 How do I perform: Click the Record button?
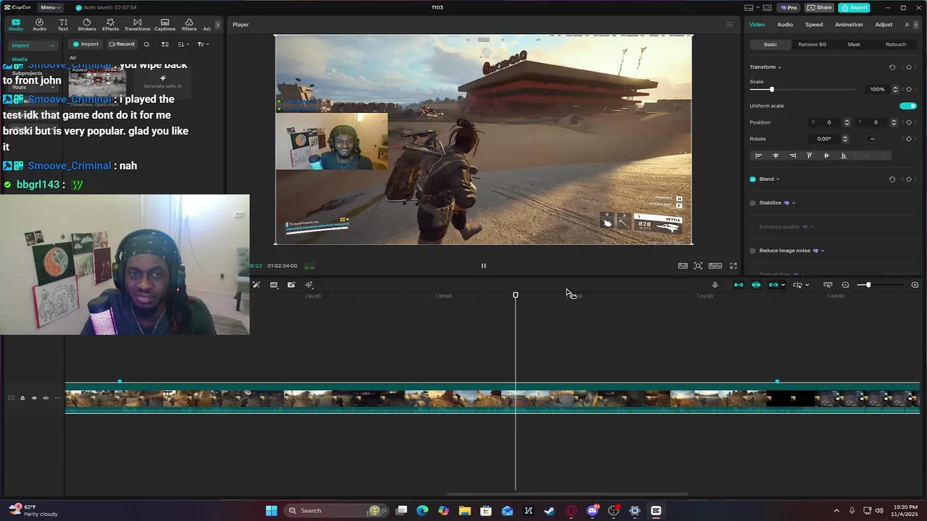(x=122, y=44)
